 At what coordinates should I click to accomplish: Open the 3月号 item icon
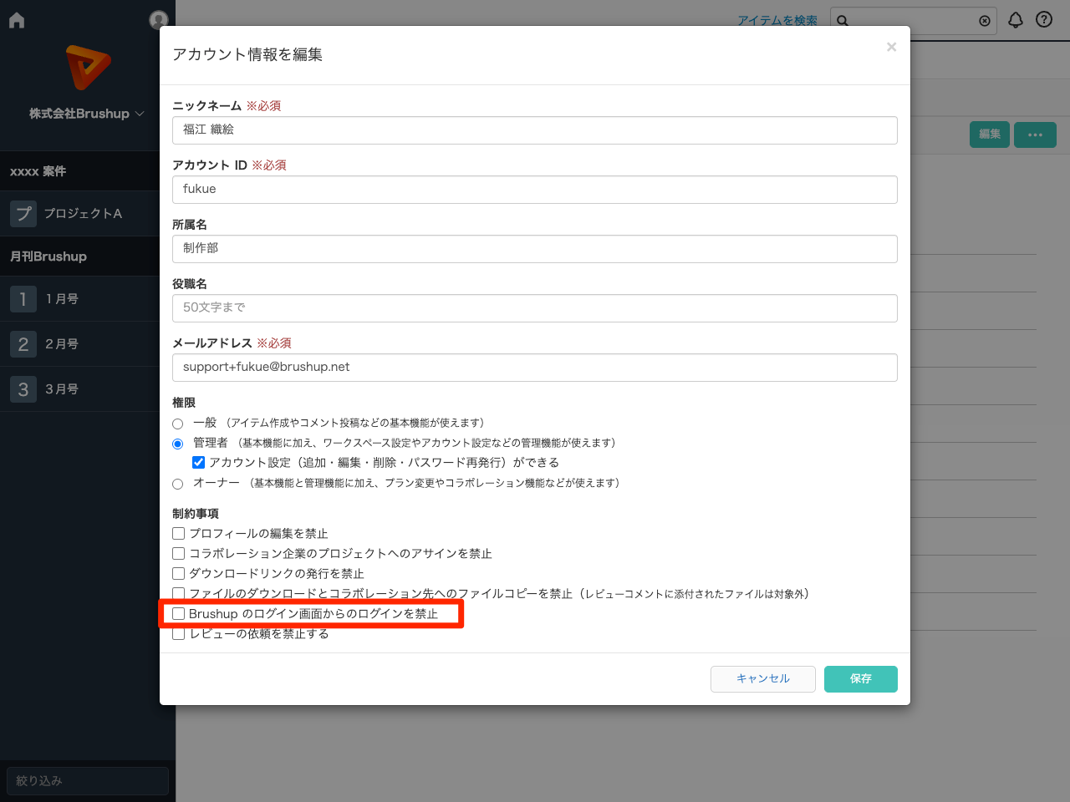point(23,388)
